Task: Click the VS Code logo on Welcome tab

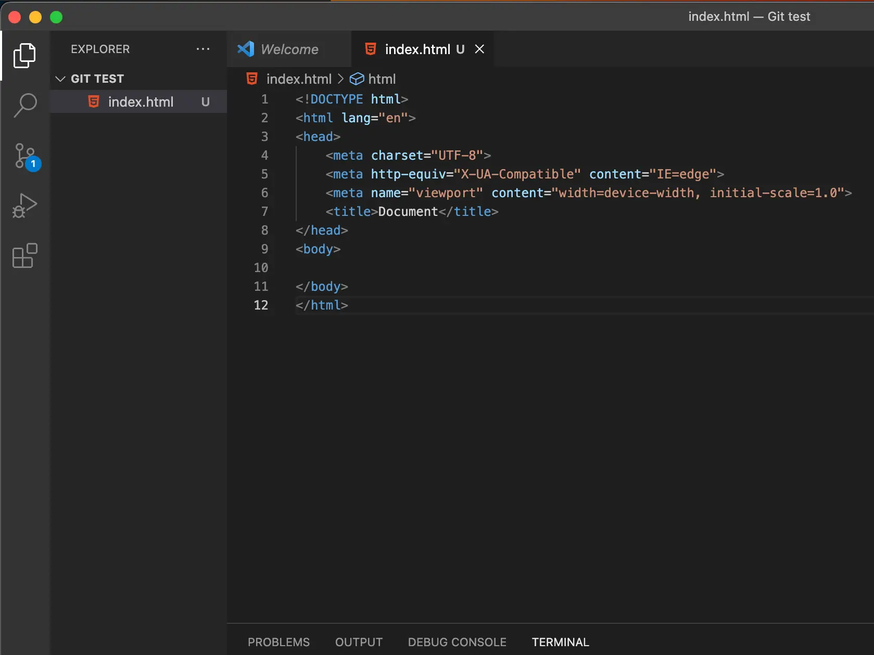Action: pos(245,49)
